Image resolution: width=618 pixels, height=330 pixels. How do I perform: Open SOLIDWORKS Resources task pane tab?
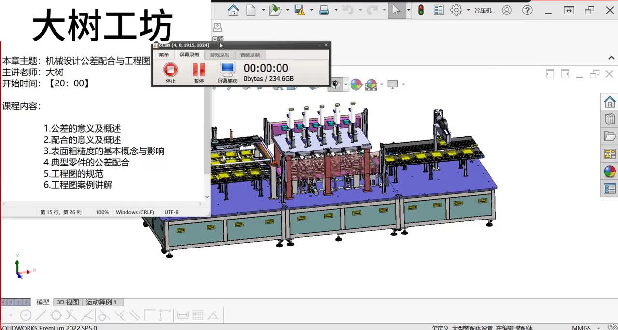610,102
